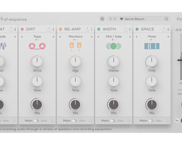Go to the next preset
Screen dimensions: 182x145
point(115,19)
